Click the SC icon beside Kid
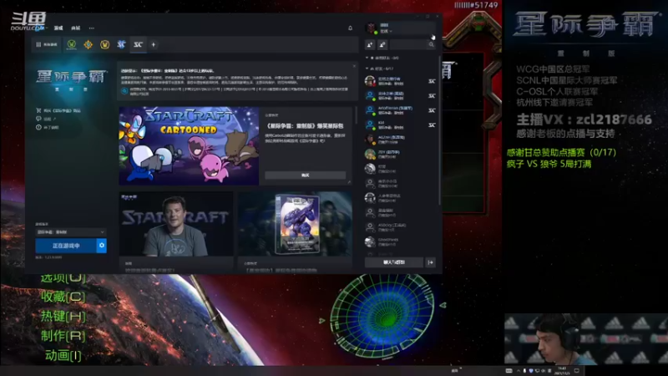The image size is (668, 376). point(432,124)
